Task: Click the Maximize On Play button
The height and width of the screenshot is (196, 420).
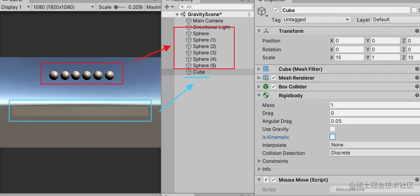Action: click(x=153, y=7)
